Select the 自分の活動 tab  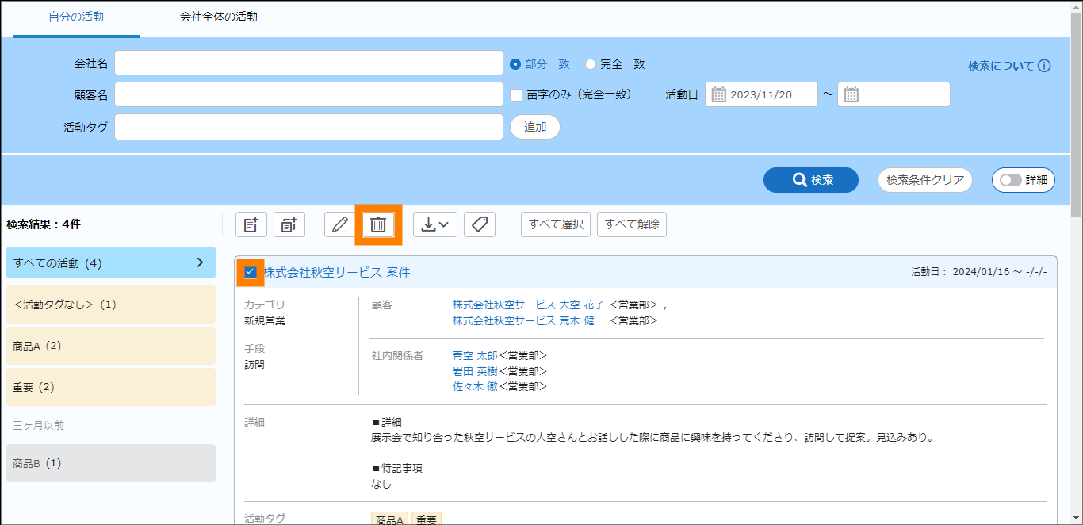[x=76, y=17]
